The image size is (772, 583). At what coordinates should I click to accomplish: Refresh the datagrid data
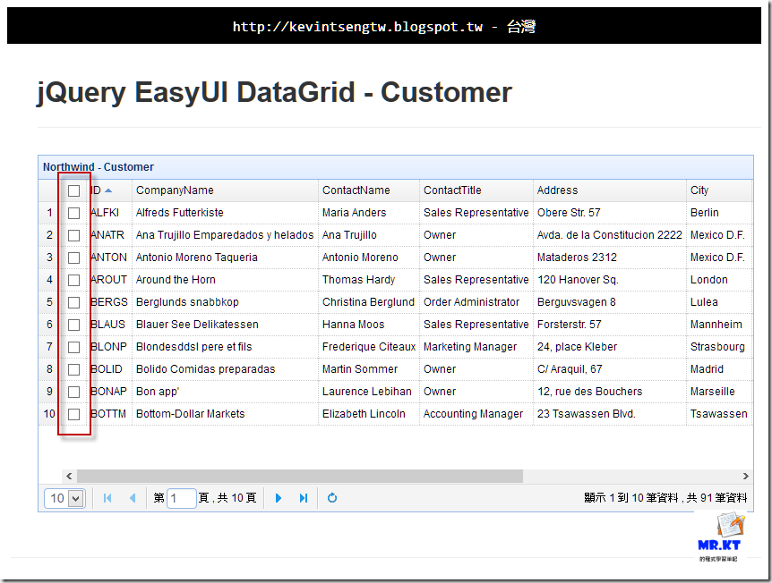(x=332, y=498)
